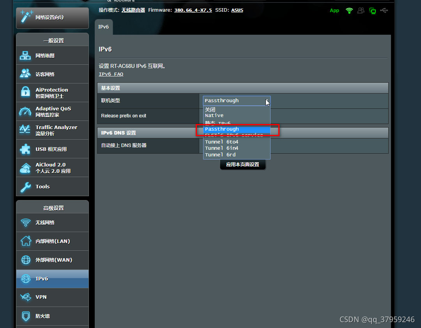Open Traffic Analyzer 流量分析 menu label

pos(57,130)
